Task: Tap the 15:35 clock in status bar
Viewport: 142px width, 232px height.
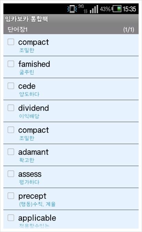Action: click(129, 9)
